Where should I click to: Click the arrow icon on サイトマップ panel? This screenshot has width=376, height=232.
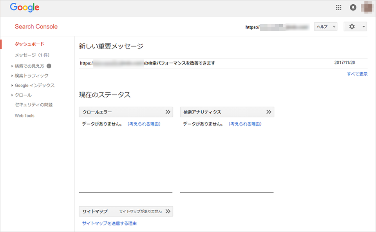(x=168, y=211)
